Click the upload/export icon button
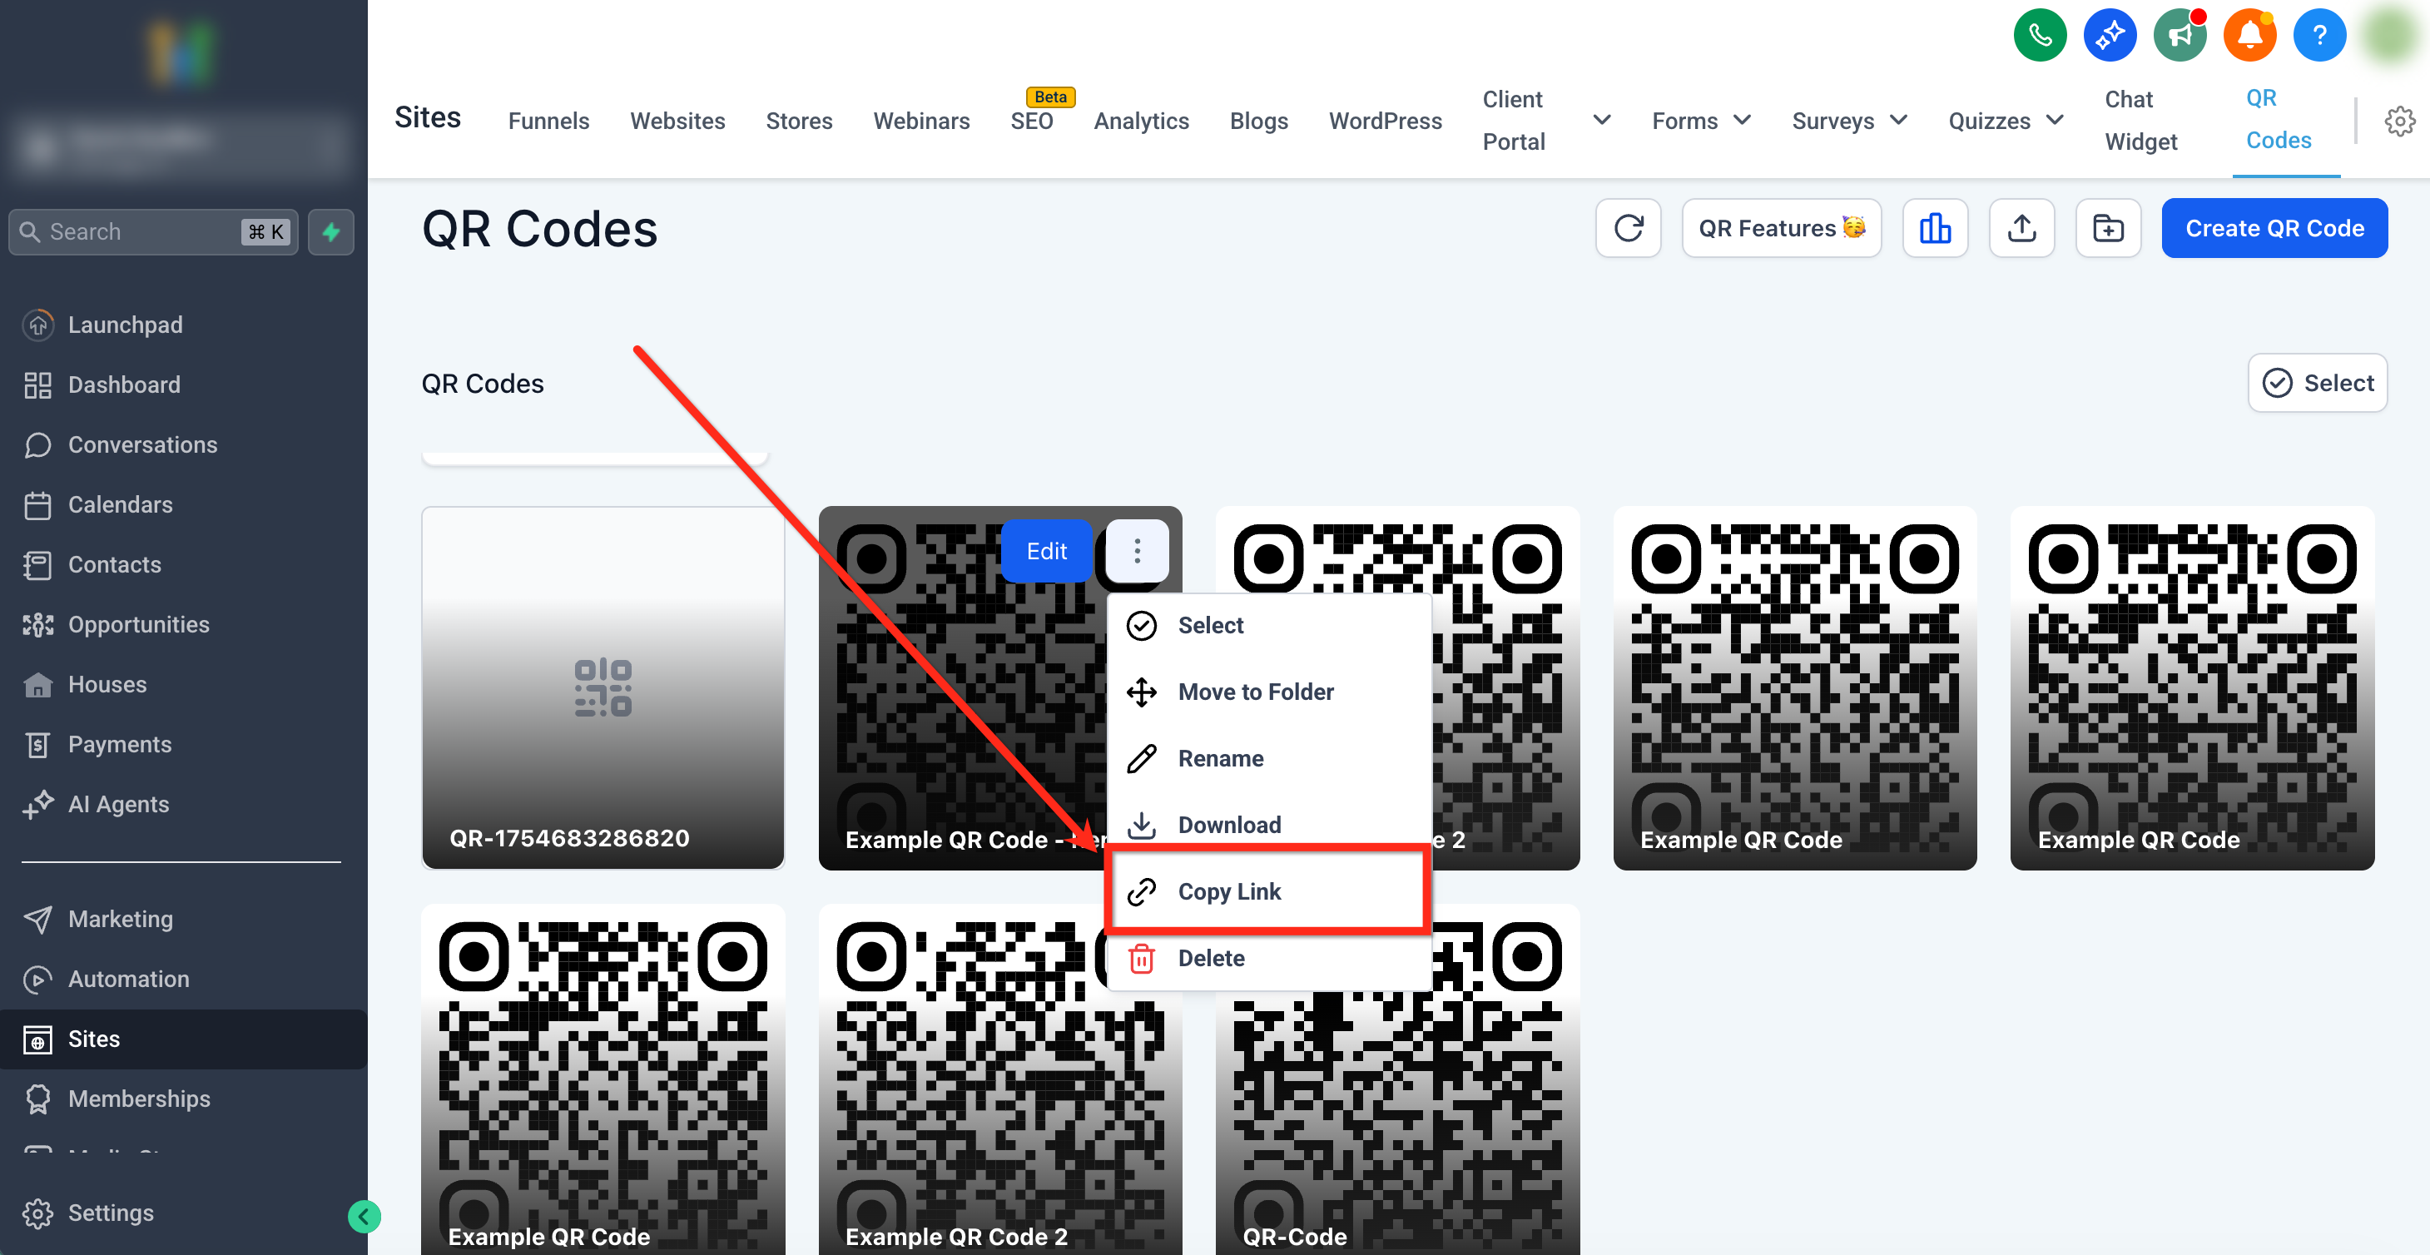Screen dimensions: 2430x1255 coord(2021,228)
